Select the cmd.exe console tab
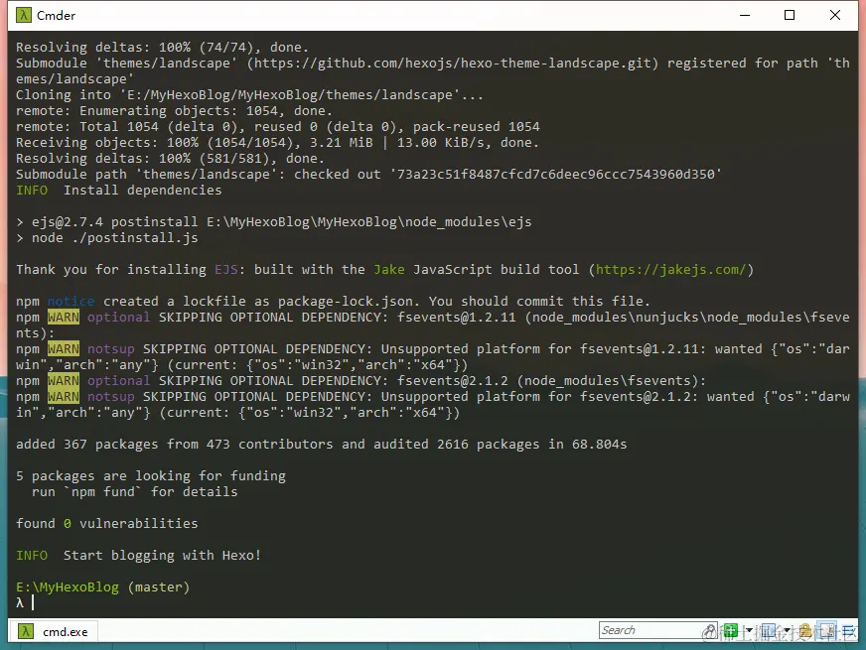Image resolution: width=866 pixels, height=650 pixels. [x=54, y=631]
